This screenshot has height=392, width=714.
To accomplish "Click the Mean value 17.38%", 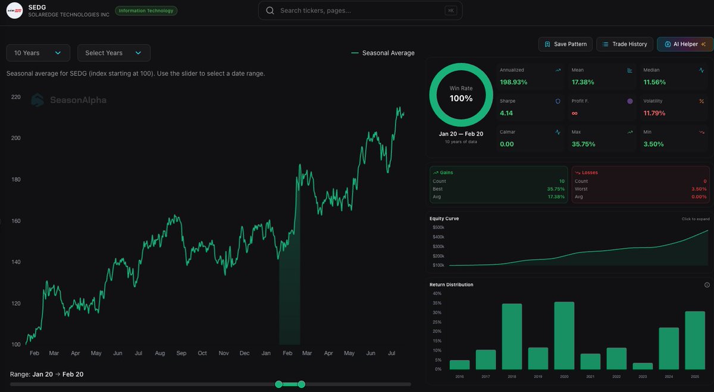I will click(x=583, y=82).
